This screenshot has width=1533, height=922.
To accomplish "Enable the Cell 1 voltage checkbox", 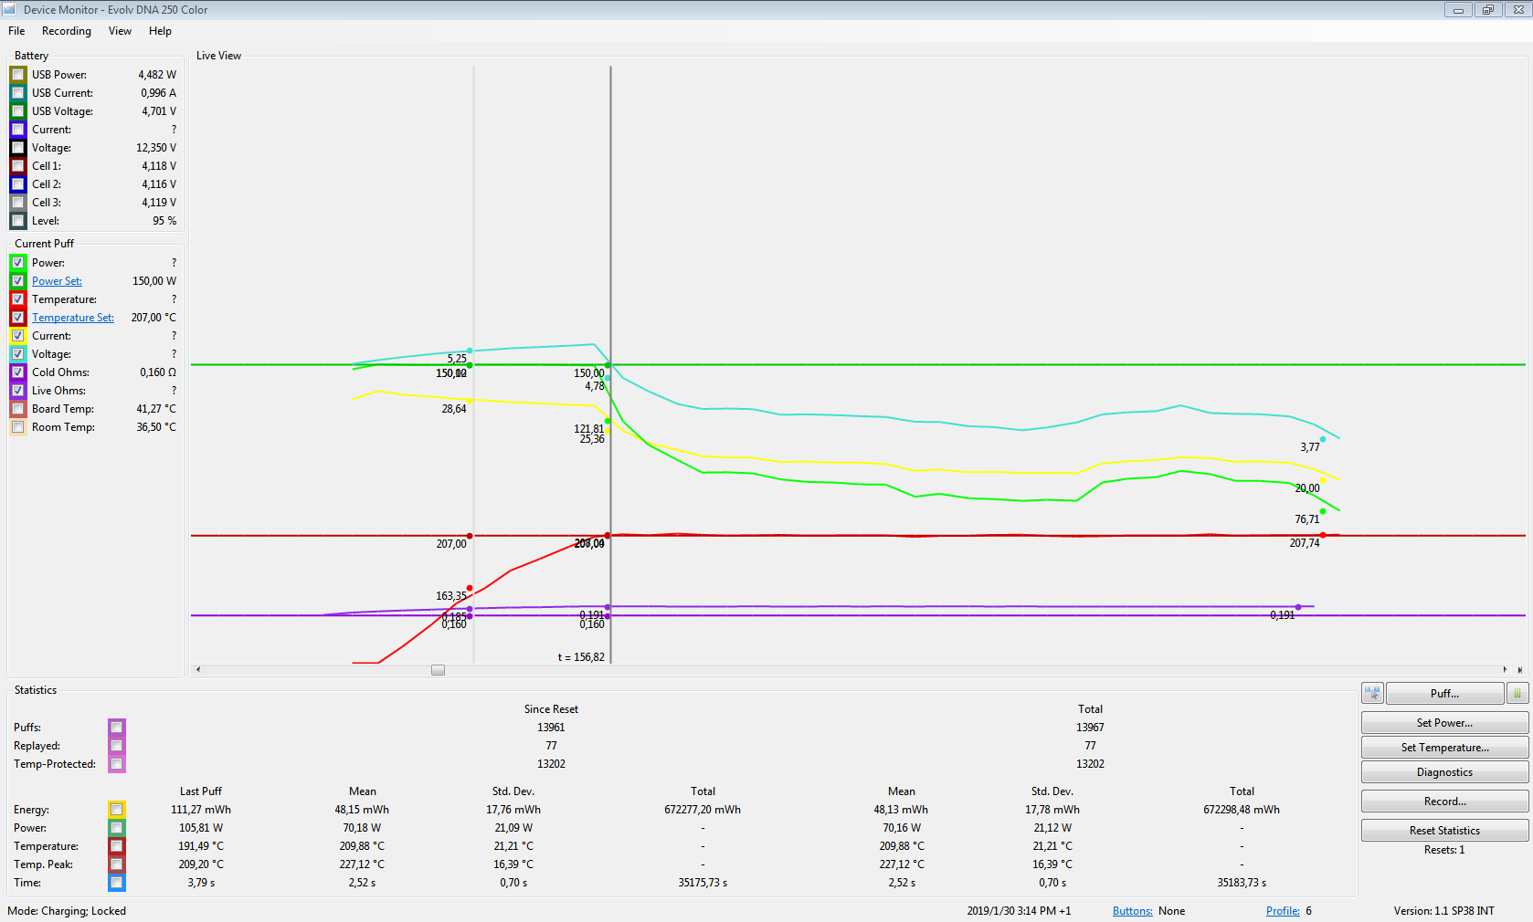I will tap(18, 166).
